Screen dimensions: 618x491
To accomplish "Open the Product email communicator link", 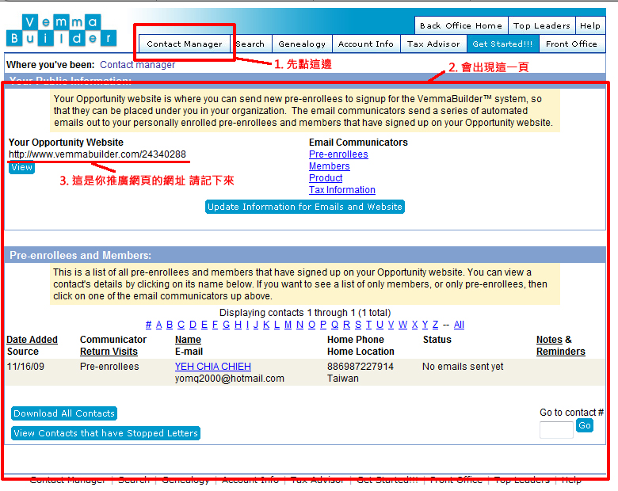I will click(326, 177).
